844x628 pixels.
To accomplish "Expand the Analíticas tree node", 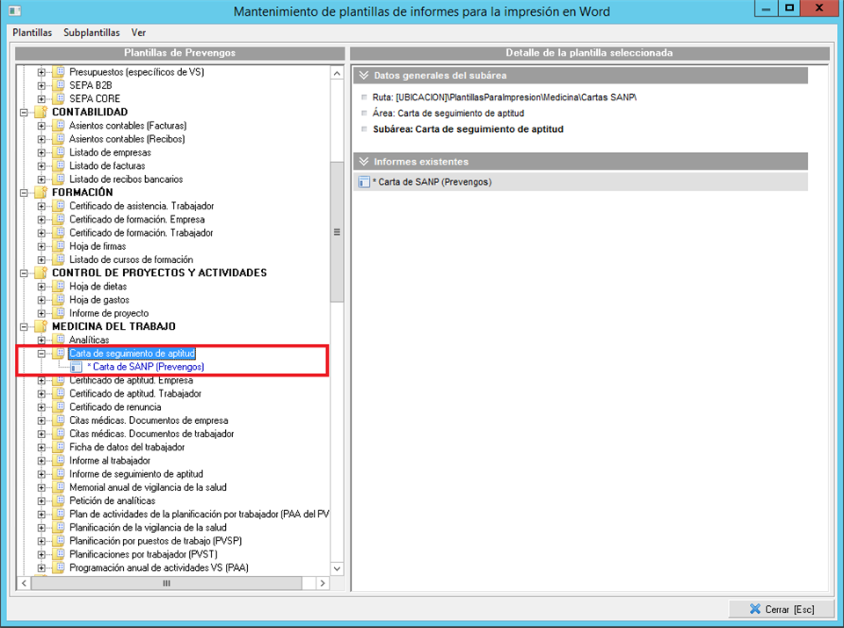I will point(41,340).
